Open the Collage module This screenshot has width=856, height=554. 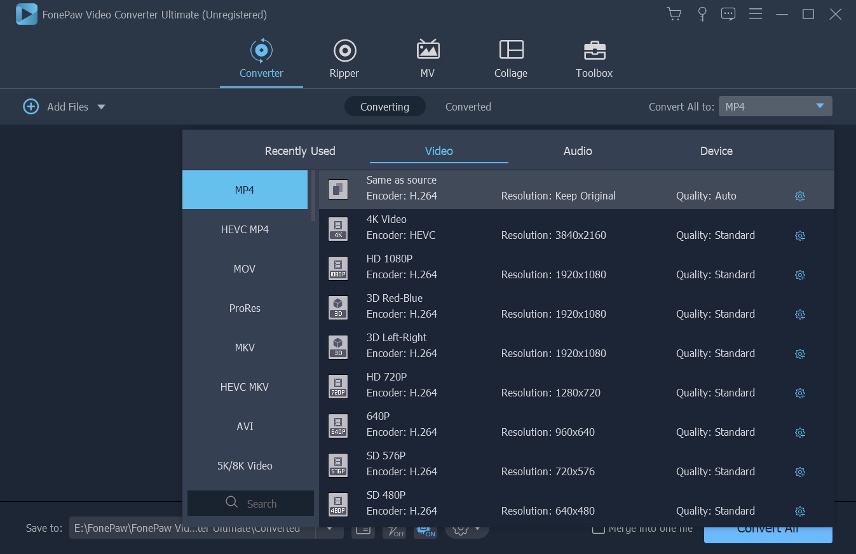(511, 58)
